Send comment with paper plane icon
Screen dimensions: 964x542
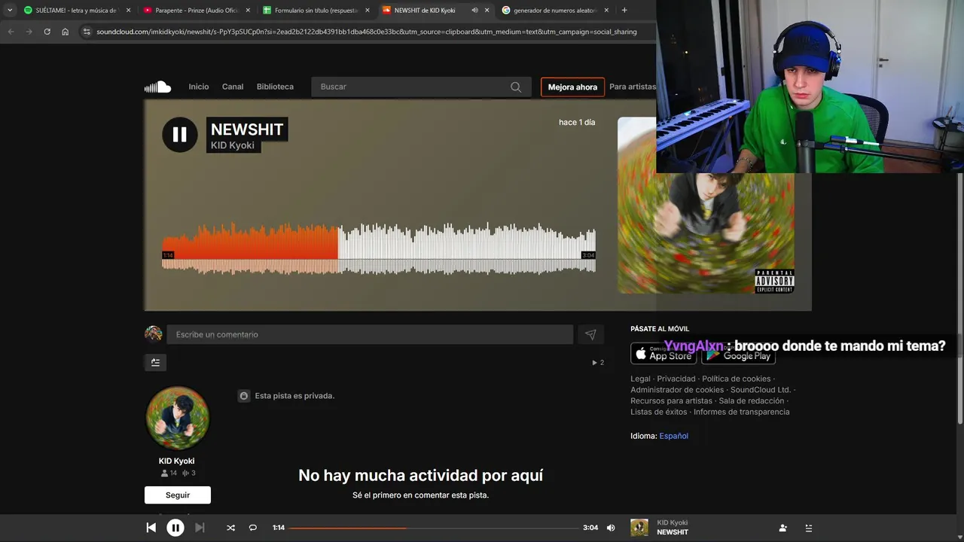click(590, 334)
